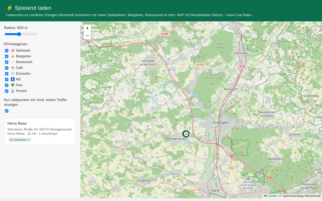This screenshot has height=201, width=322.
Task: Click the 'B 470' road shield on the map
Action: coord(200,65)
